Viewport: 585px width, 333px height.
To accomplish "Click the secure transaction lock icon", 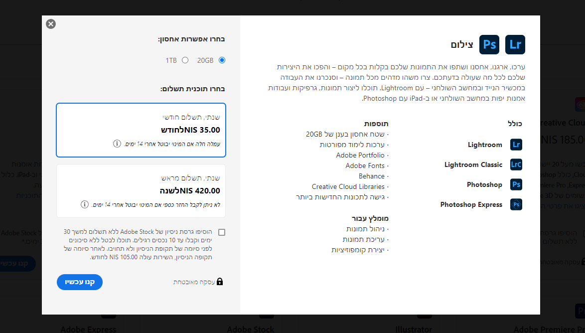I will coord(219,282).
